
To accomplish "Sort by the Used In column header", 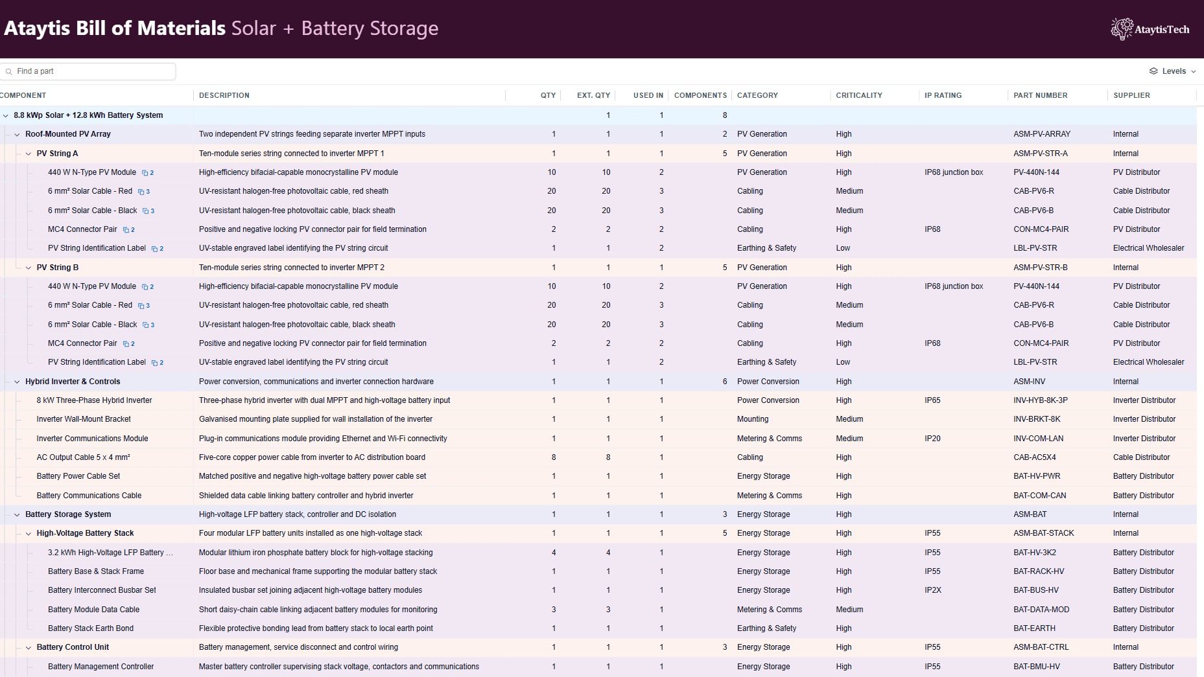I will point(648,95).
